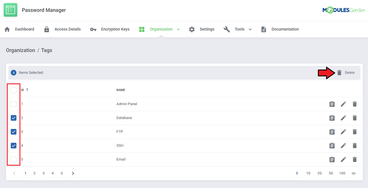Expand the Organization menu chevron
This screenshot has height=188, width=368.
pyautogui.click(x=178, y=29)
